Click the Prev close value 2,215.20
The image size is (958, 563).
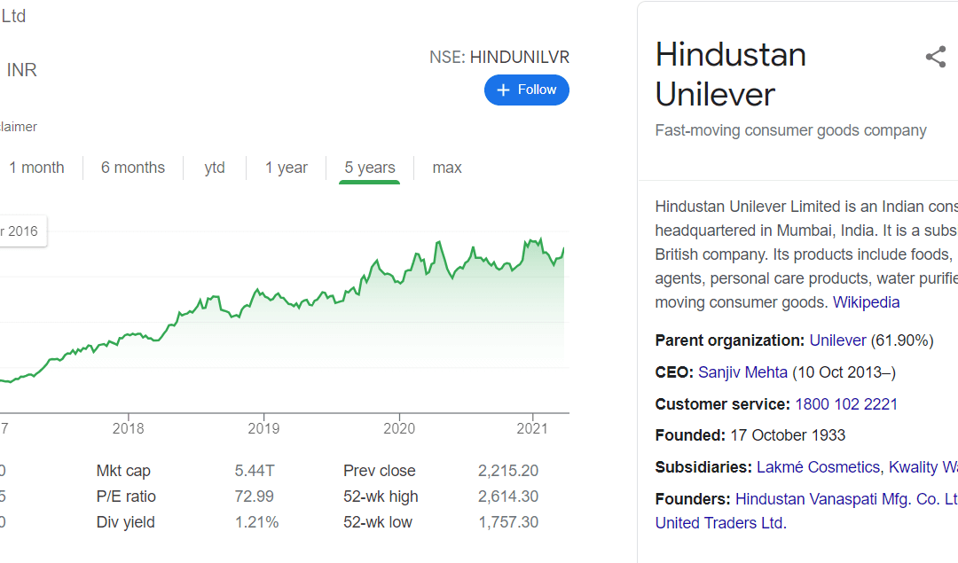(x=508, y=471)
